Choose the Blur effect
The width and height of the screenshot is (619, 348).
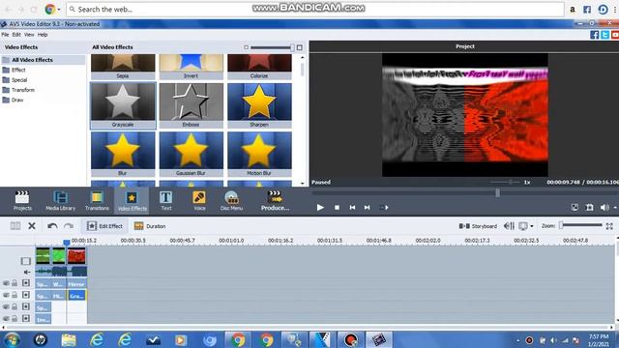[123, 155]
